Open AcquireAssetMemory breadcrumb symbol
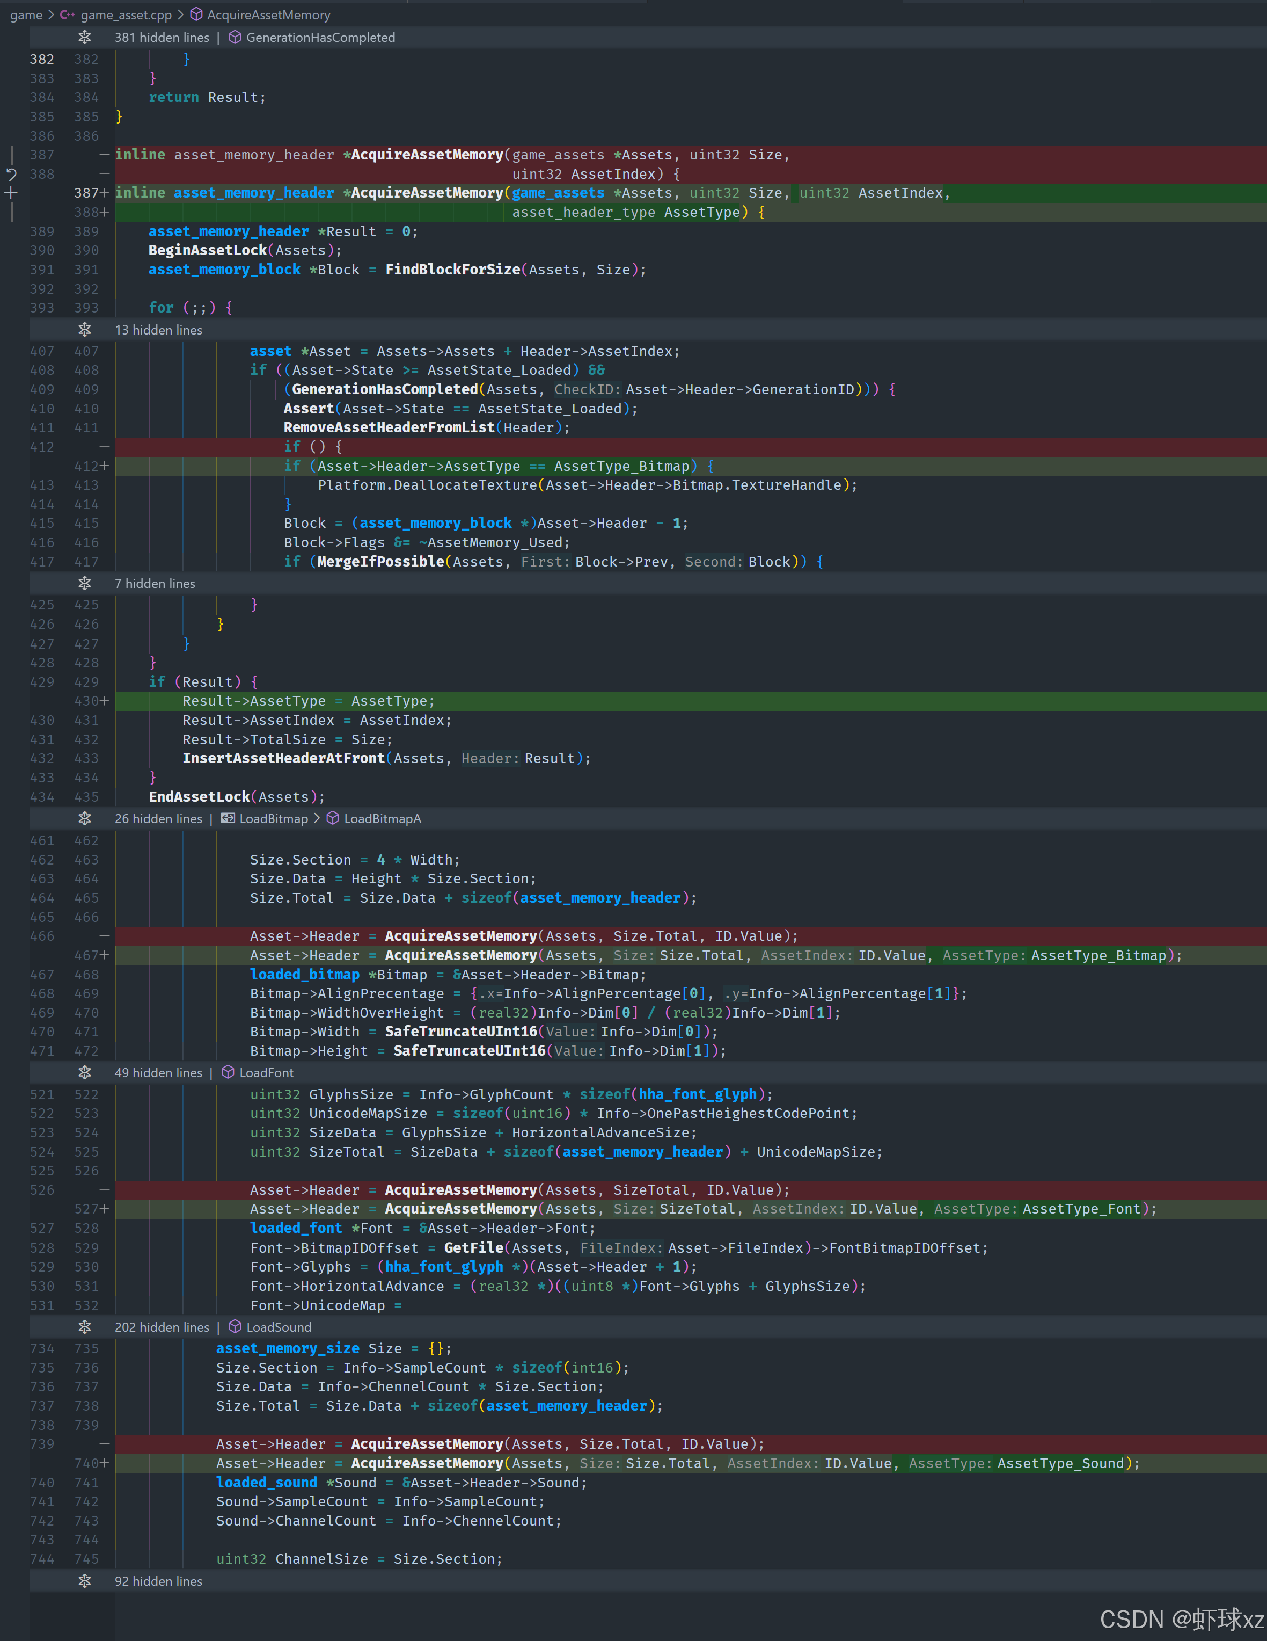1267x1641 pixels. tap(269, 15)
